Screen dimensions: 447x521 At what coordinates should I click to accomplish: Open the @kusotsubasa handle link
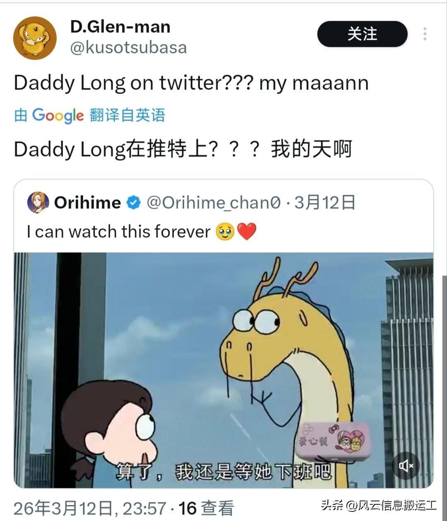coord(128,48)
